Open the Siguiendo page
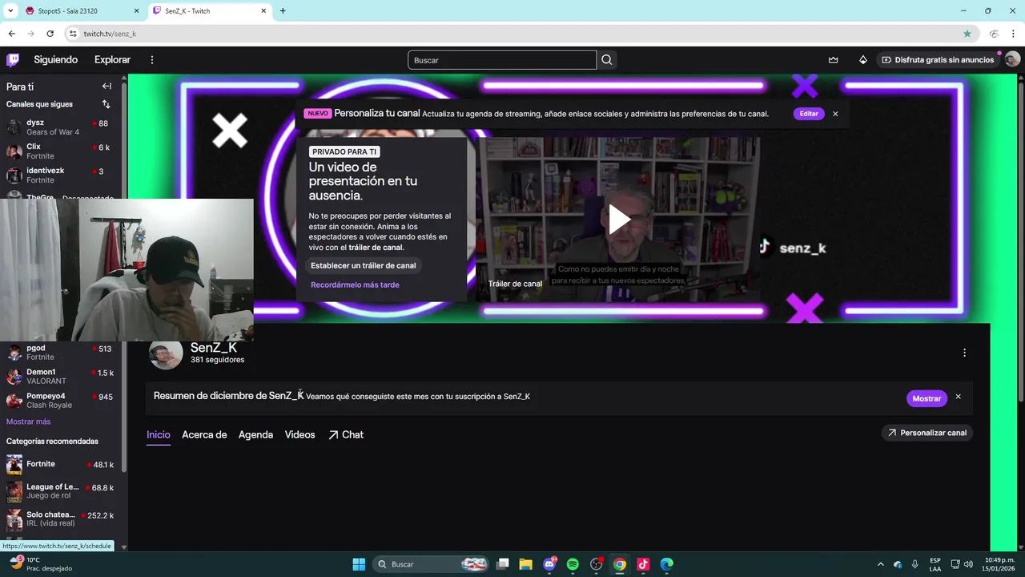The image size is (1025, 577). pyautogui.click(x=56, y=60)
